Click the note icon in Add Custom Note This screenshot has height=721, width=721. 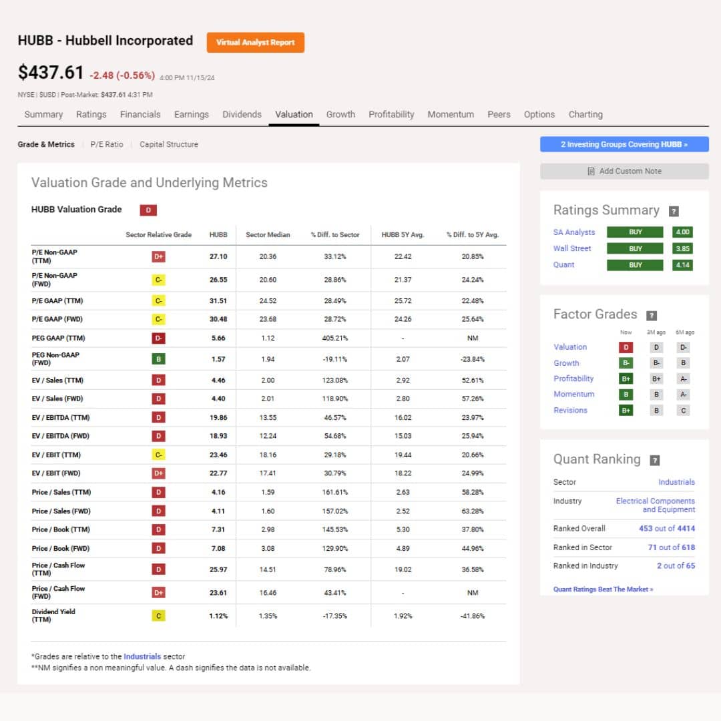[x=591, y=171]
